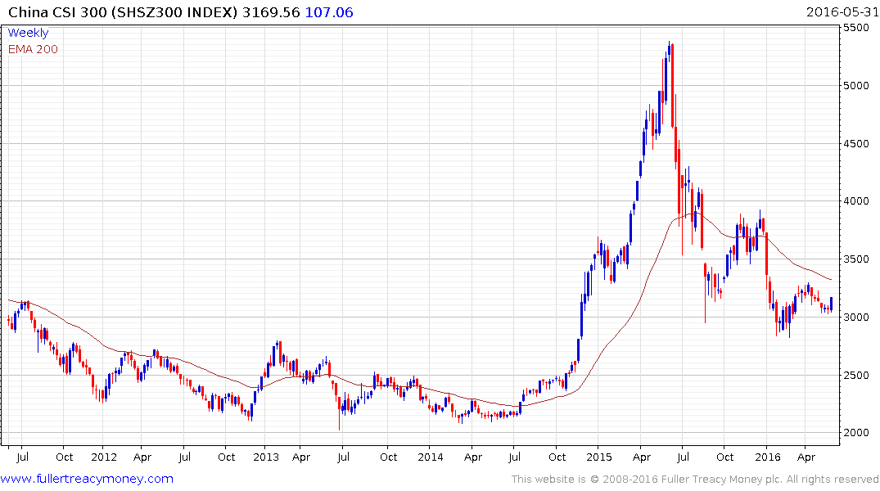Select the EMA 200 legend label

click(33, 49)
